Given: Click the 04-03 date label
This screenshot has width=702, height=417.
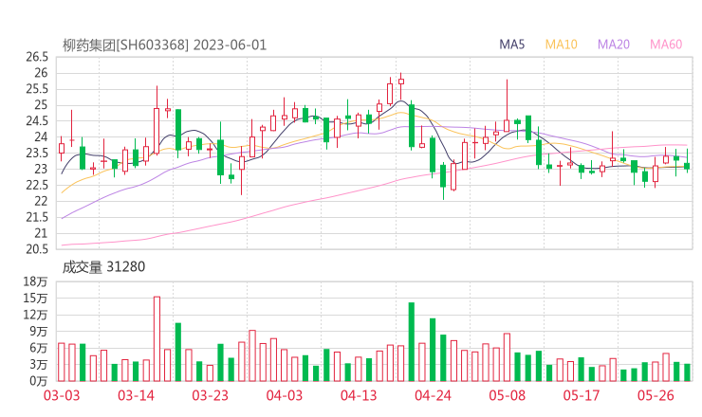Looking at the screenshot, I should (x=285, y=395).
